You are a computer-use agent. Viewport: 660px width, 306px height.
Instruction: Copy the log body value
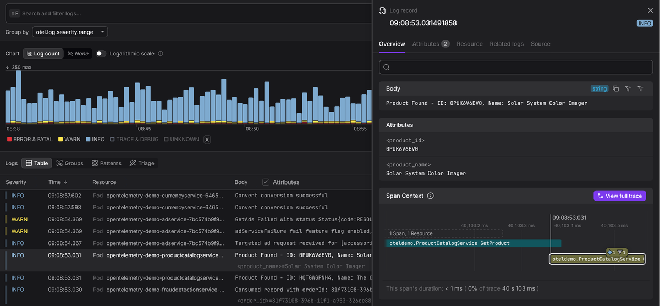(x=615, y=88)
